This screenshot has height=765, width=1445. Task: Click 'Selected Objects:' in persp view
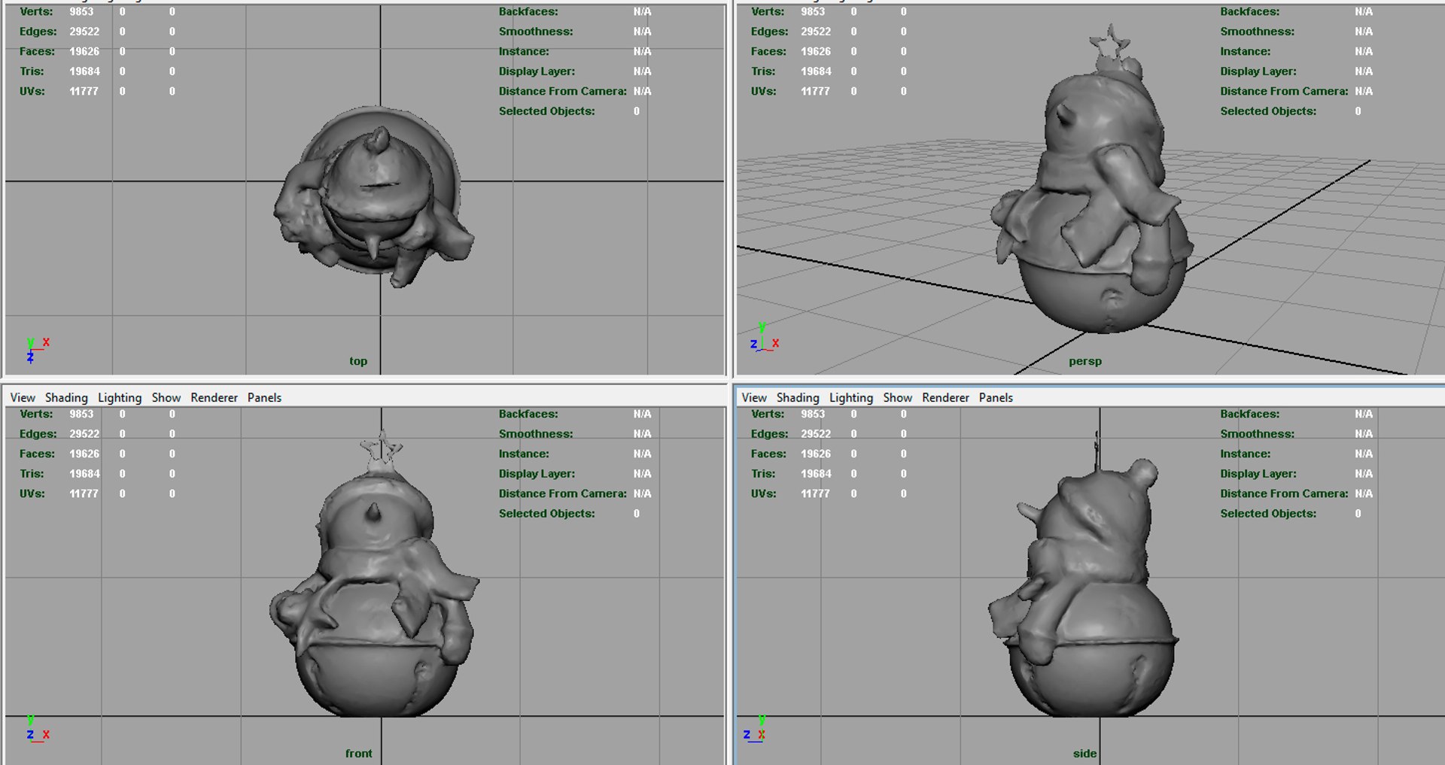pos(1268,111)
